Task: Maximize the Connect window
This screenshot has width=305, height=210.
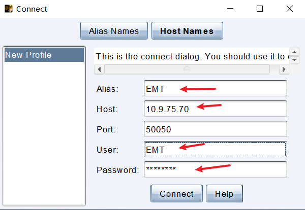Action: (260, 9)
